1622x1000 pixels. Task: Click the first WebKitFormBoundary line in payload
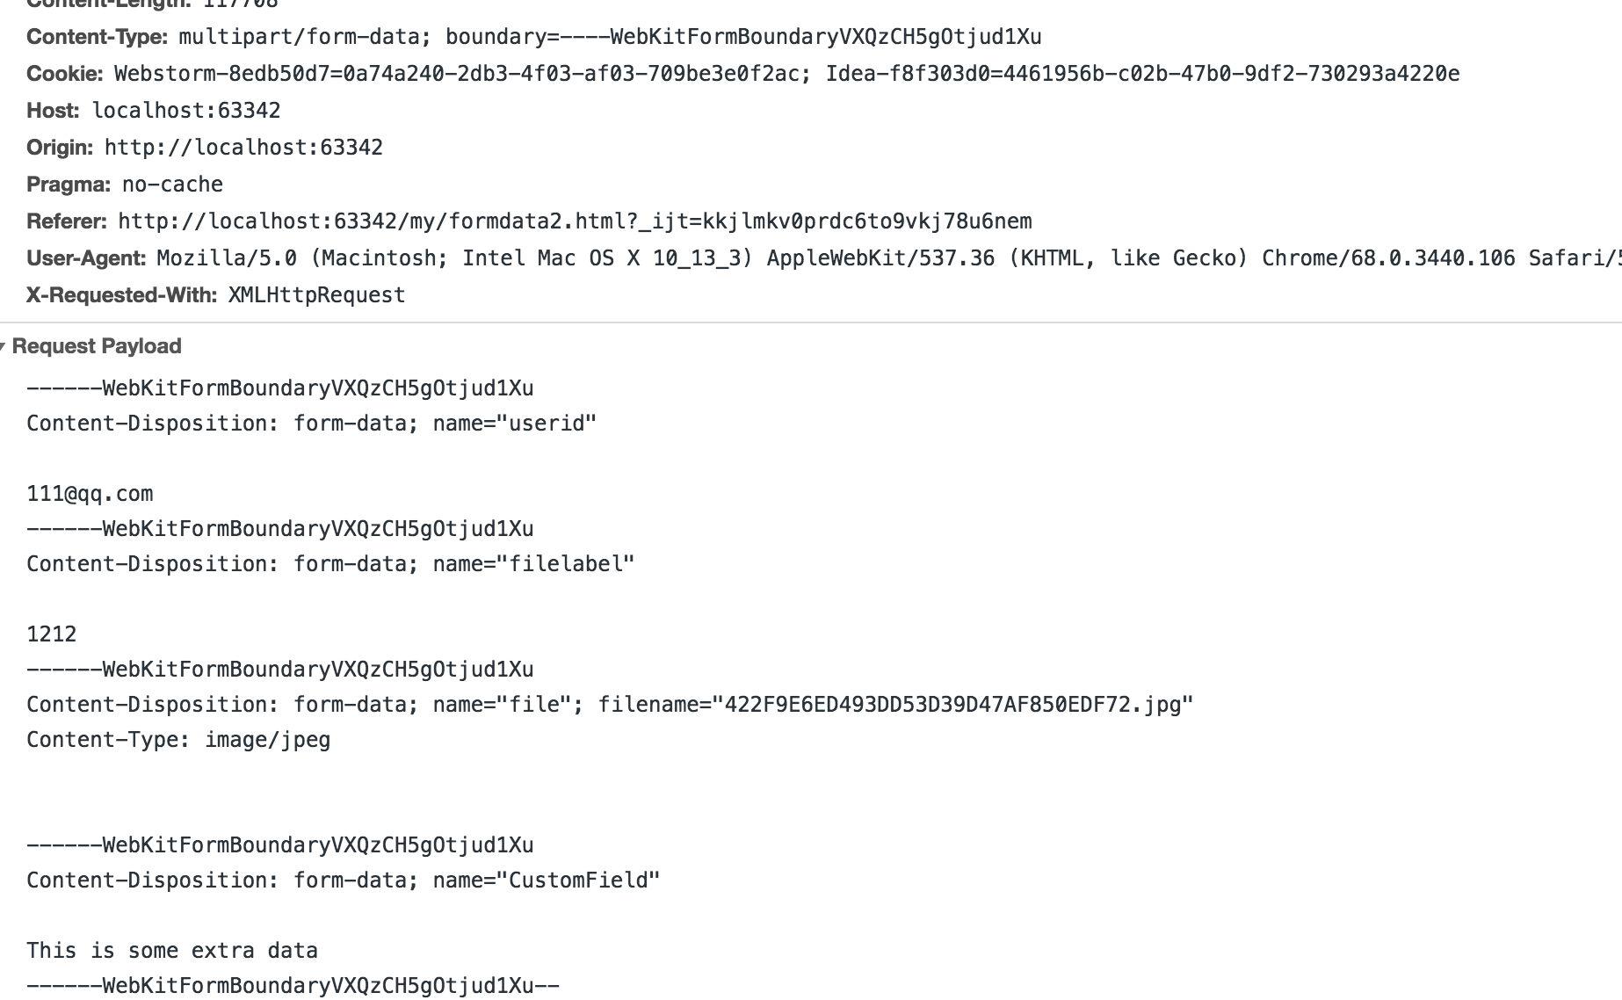click(x=280, y=388)
